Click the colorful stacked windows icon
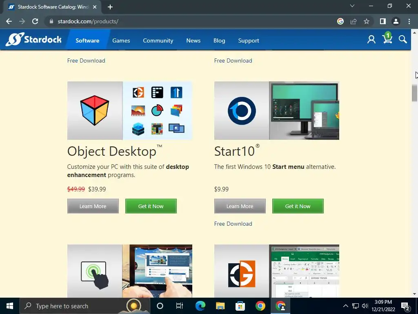The width and height of the screenshot is (418, 314). [176, 110]
